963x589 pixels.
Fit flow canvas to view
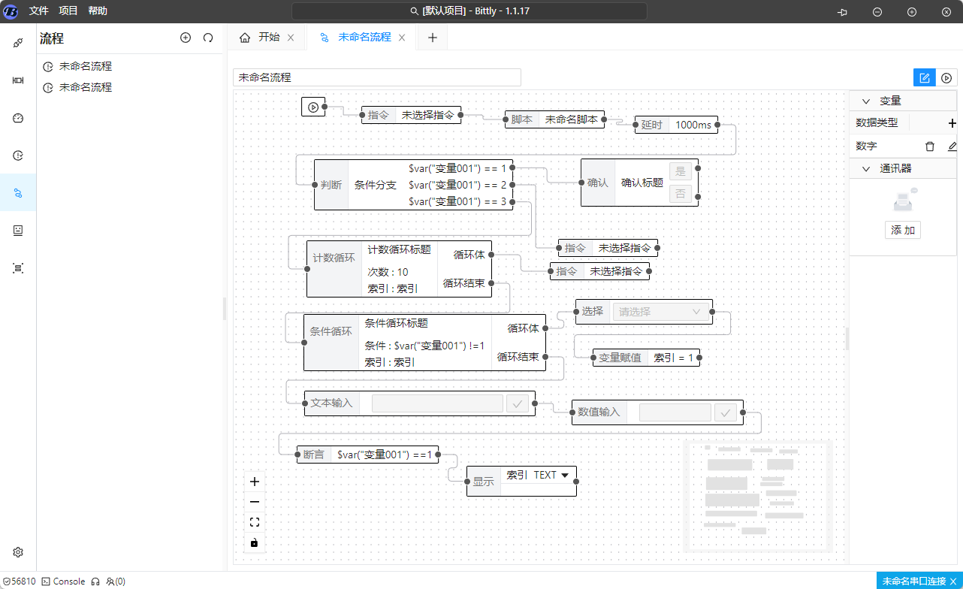point(254,522)
